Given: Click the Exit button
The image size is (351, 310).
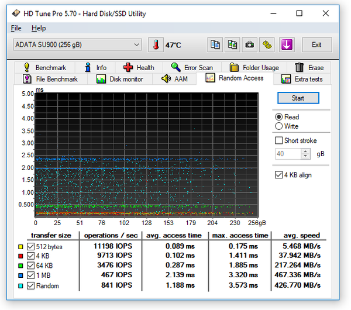Looking at the screenshot, I should point(316,45).
